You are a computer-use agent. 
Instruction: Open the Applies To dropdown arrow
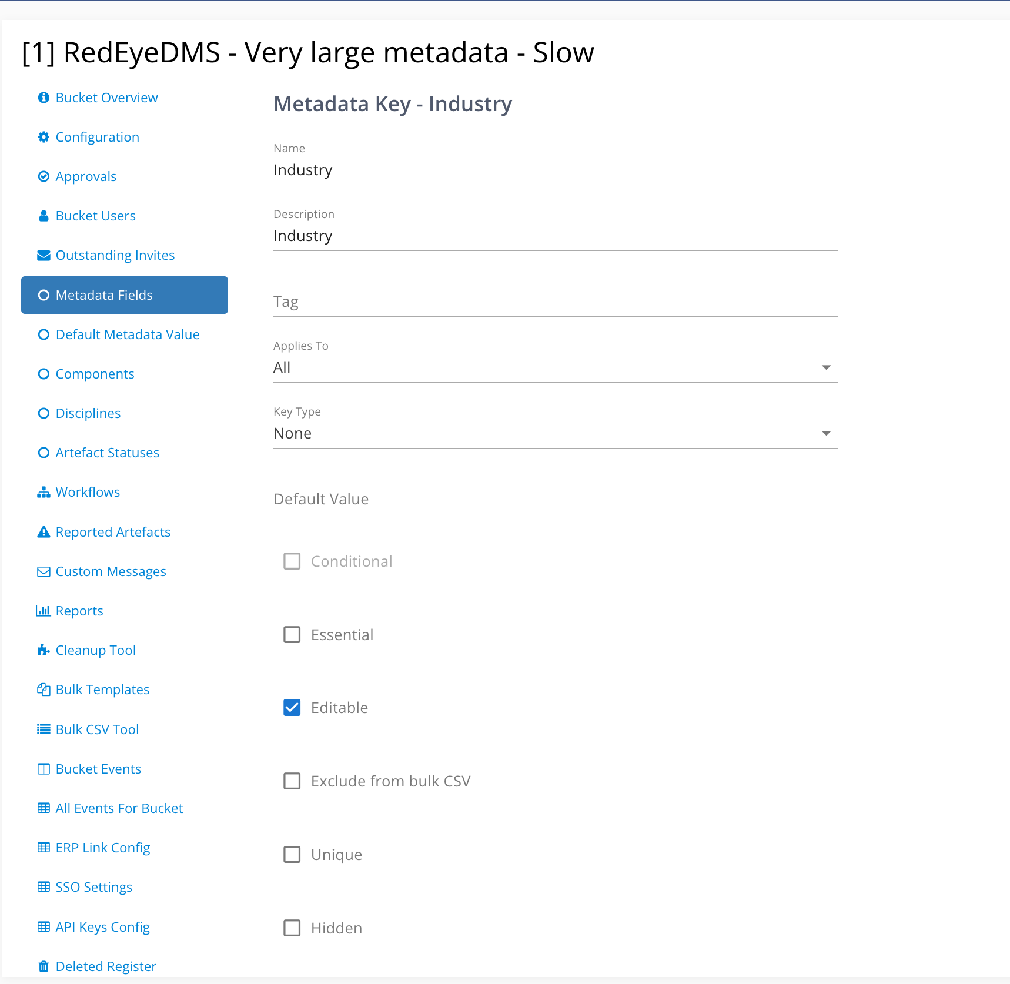pos(826,367)
